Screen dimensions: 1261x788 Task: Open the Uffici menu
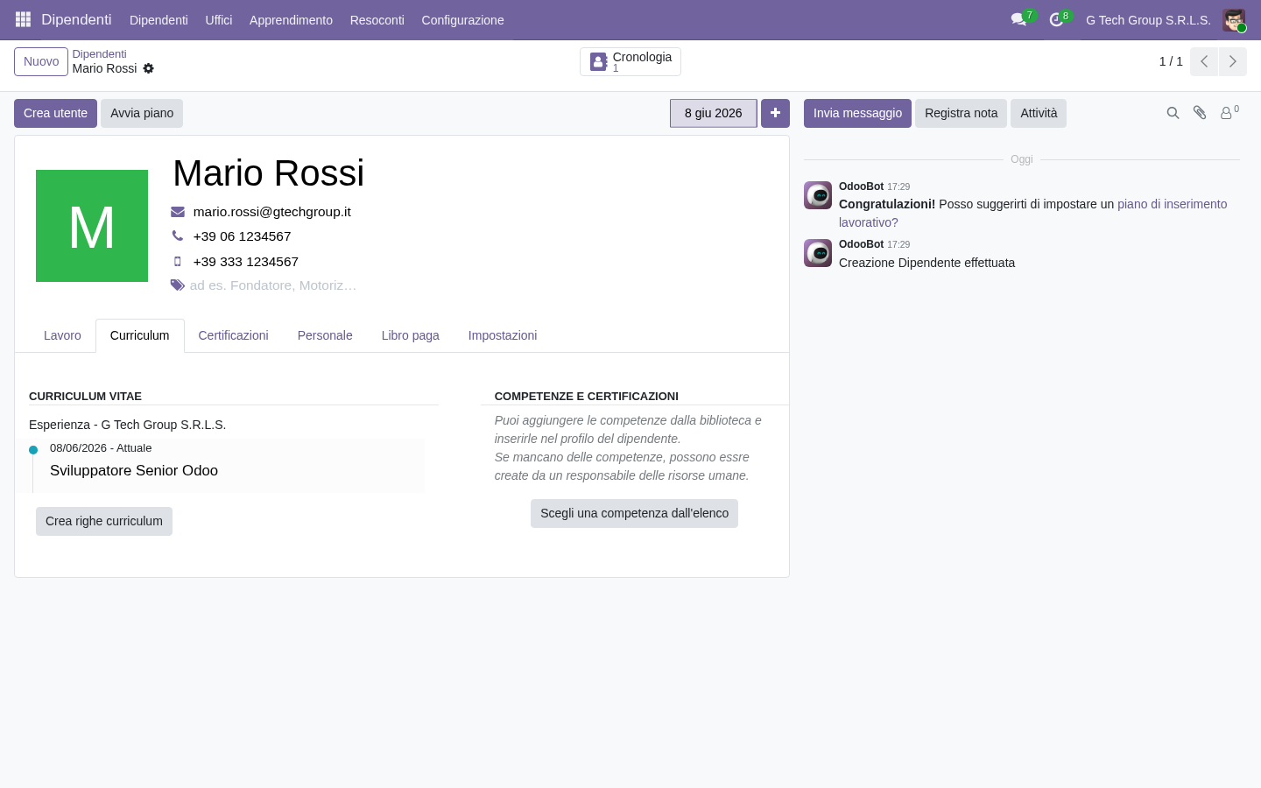(219, 20)
